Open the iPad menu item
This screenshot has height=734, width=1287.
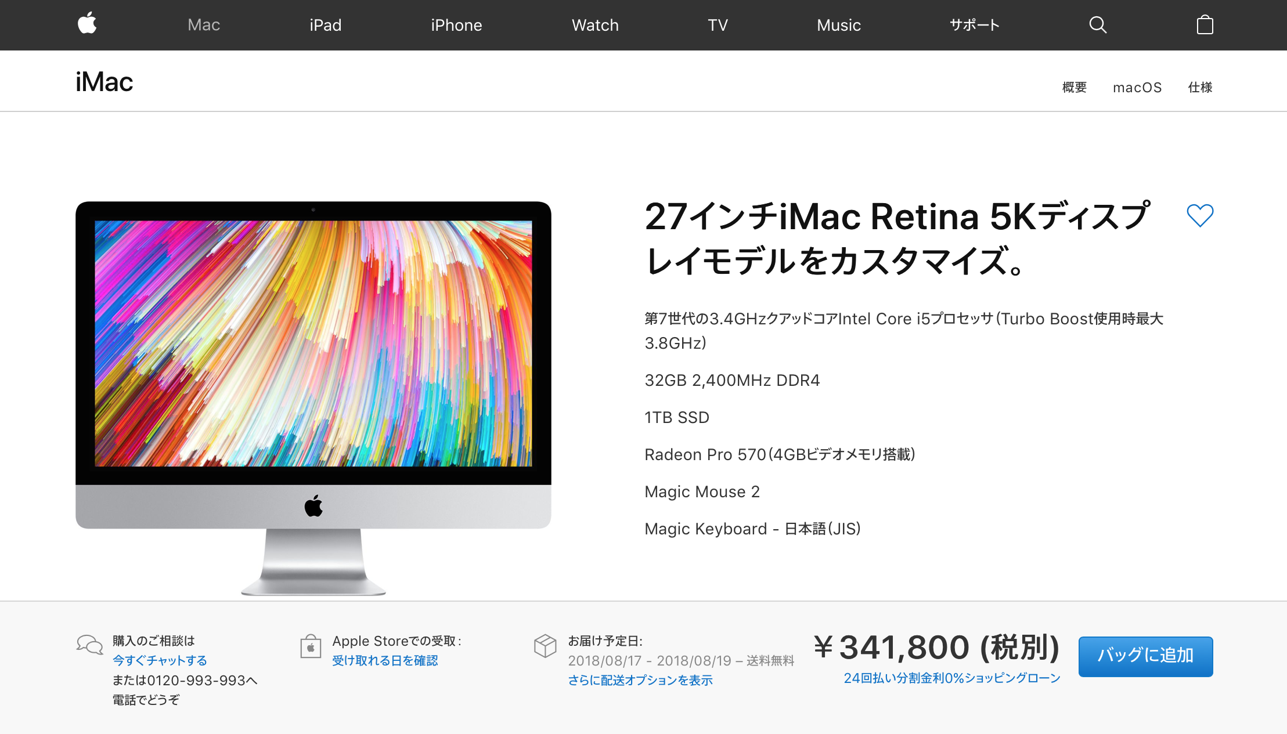(x=325, y=25)
